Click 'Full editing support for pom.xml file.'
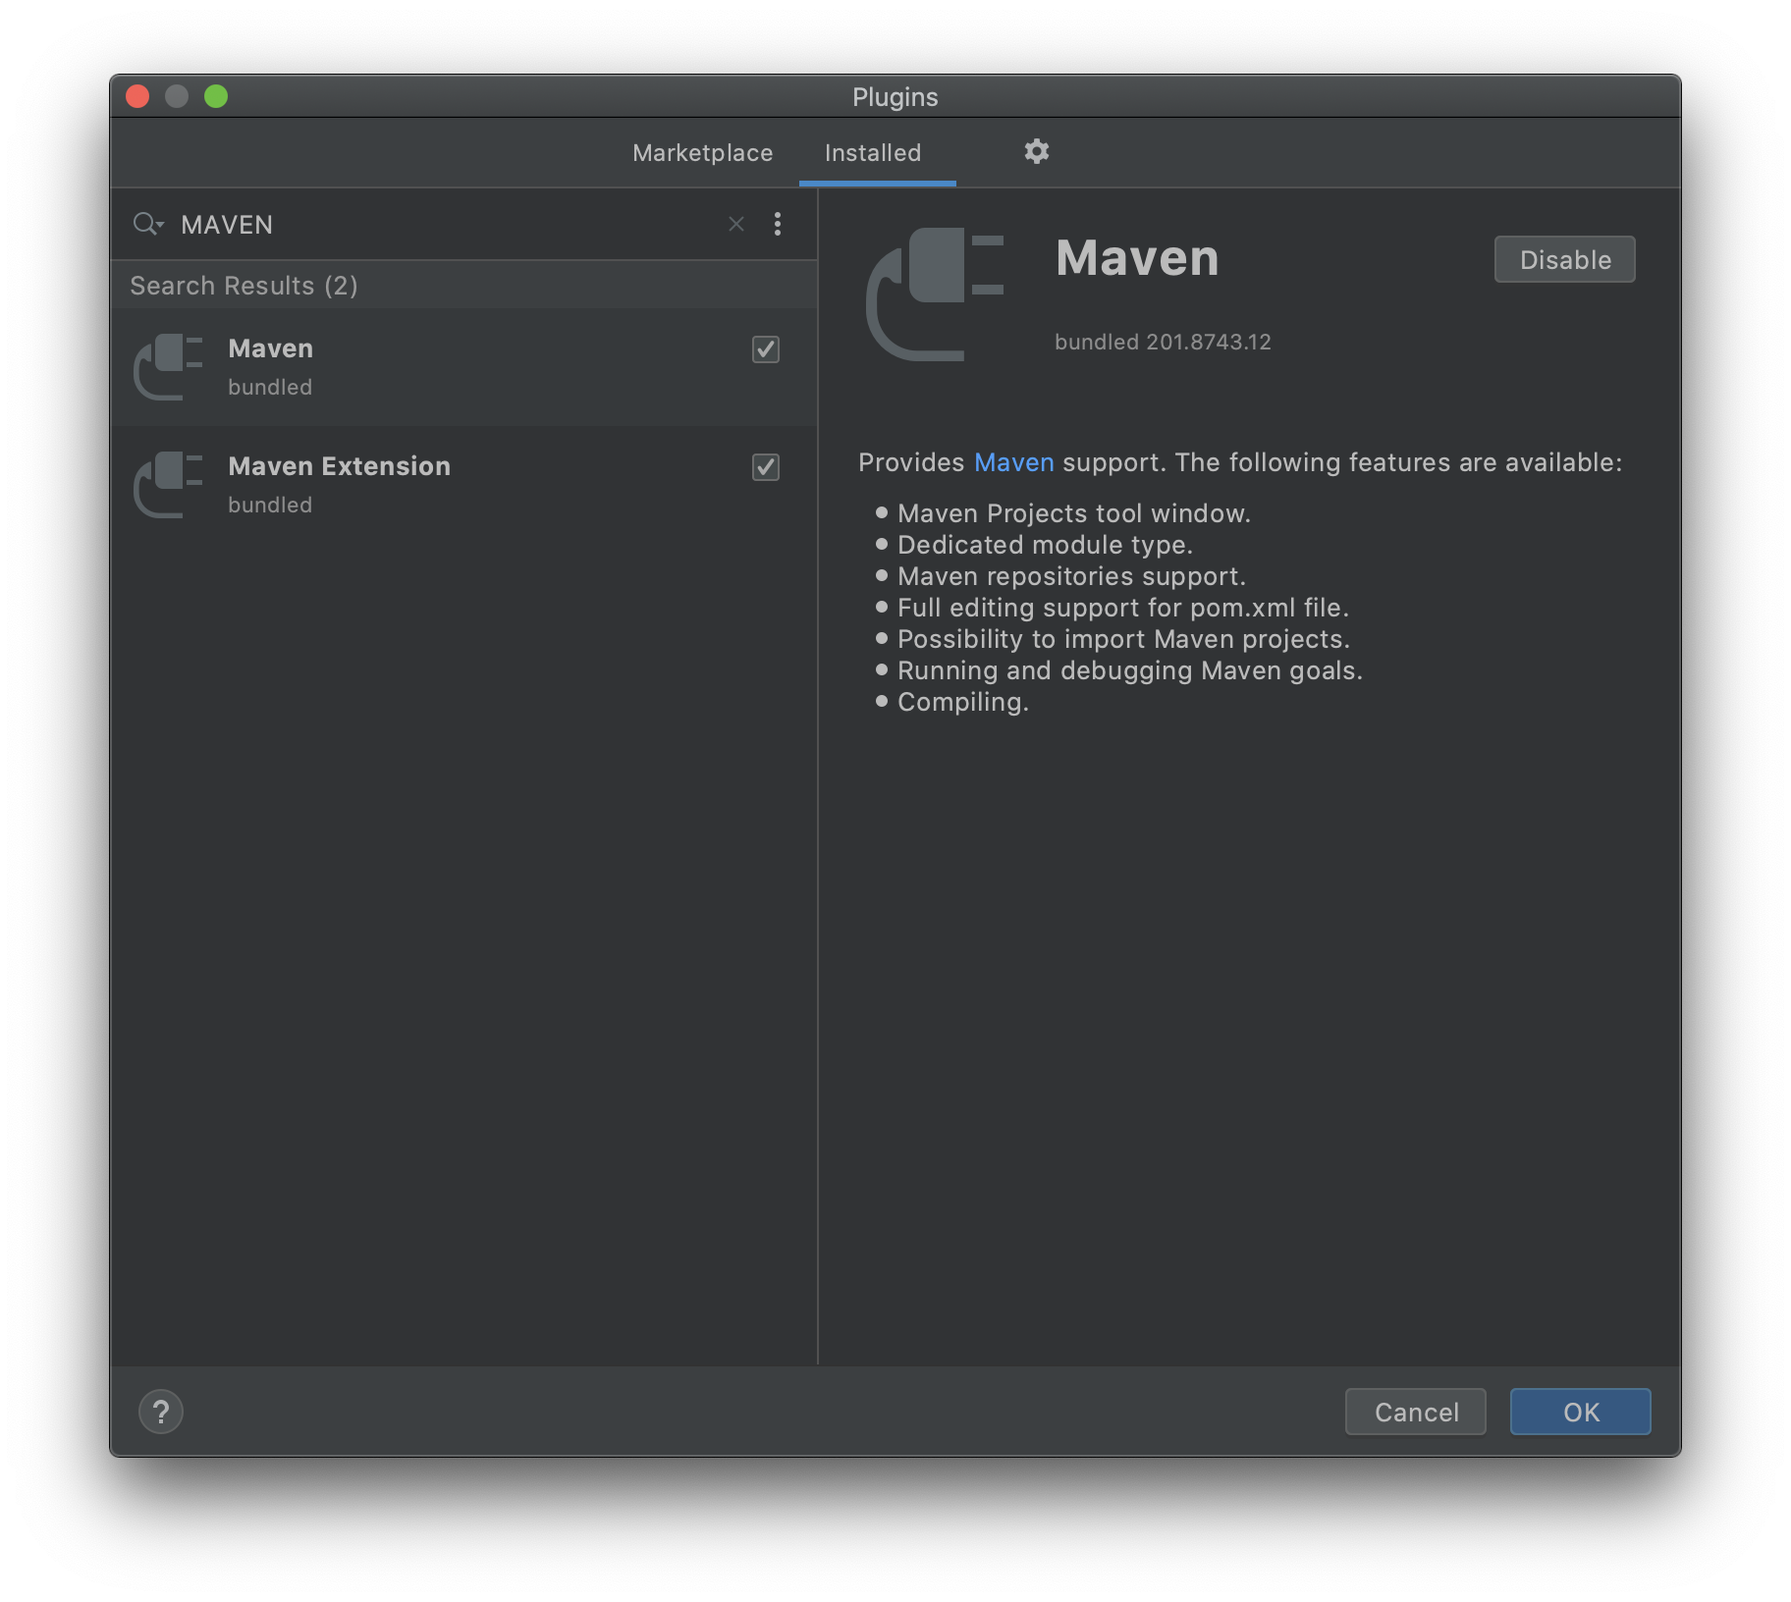 pyautogui.click(x=1123, y=608)
